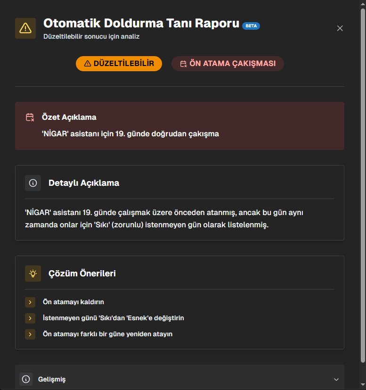Select the DÜZELTİLEBİLİR status badge

click(x=119, y=63)
